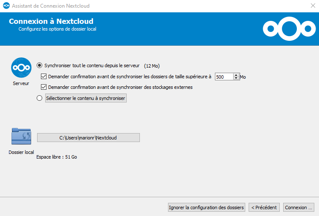Image resolution: width=319 pixels, height=216 pixels.
Task: Select 'Synchroniser tout le contenu' radio button
Action: [40, 65]
